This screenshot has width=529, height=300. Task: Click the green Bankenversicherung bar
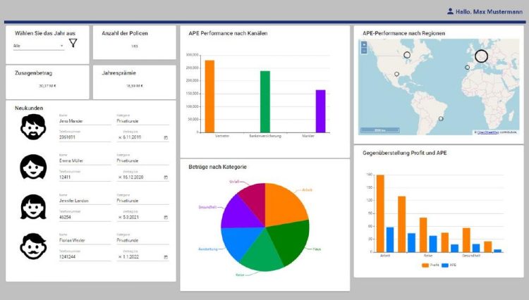tap(265, 101)
